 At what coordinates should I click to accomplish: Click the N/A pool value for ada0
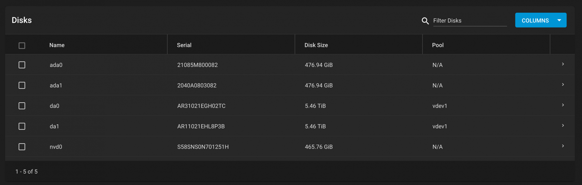click(x=437, y=65)
